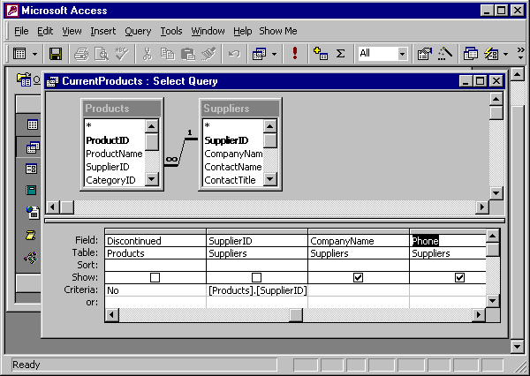This screenshot has width=530, height=376.
Task: Click the design grid horizontal scroll right arrow
Action: (x=478, y=315)
